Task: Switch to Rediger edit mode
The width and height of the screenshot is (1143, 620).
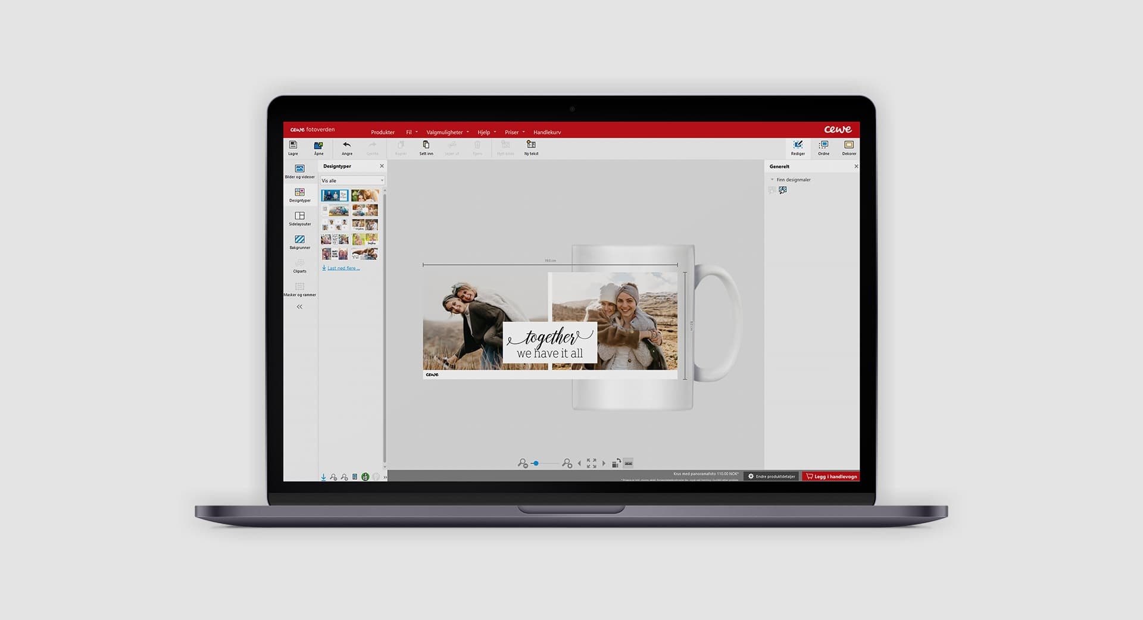Action: (x=798, y=146)
